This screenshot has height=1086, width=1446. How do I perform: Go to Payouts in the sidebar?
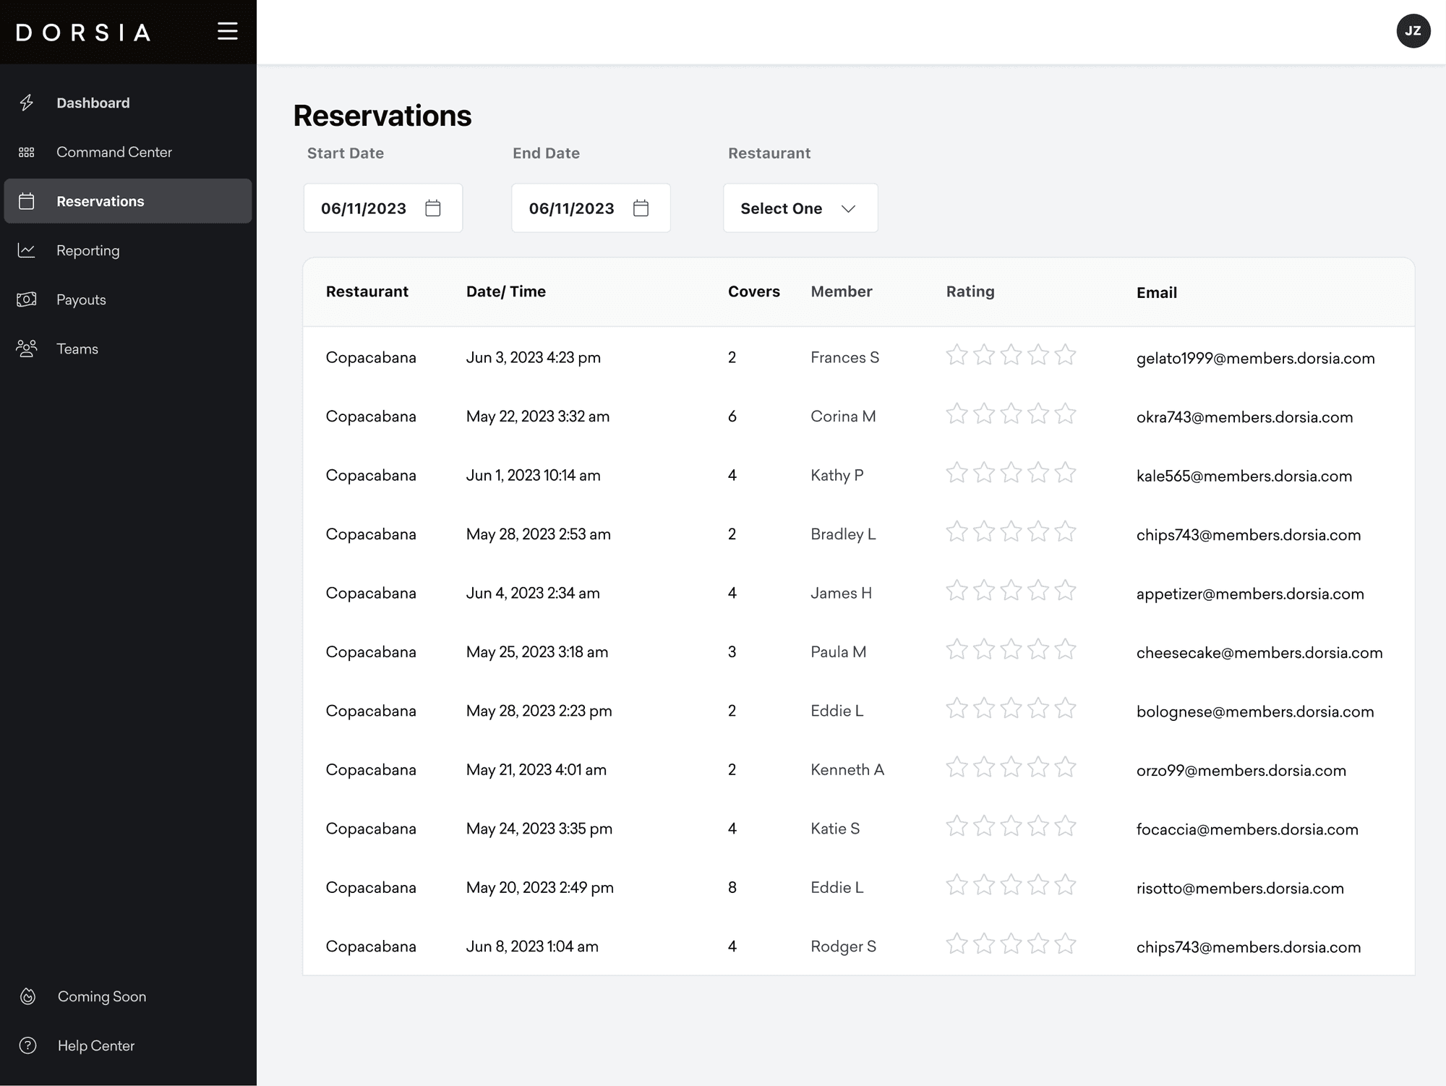[x=81, y=299]
